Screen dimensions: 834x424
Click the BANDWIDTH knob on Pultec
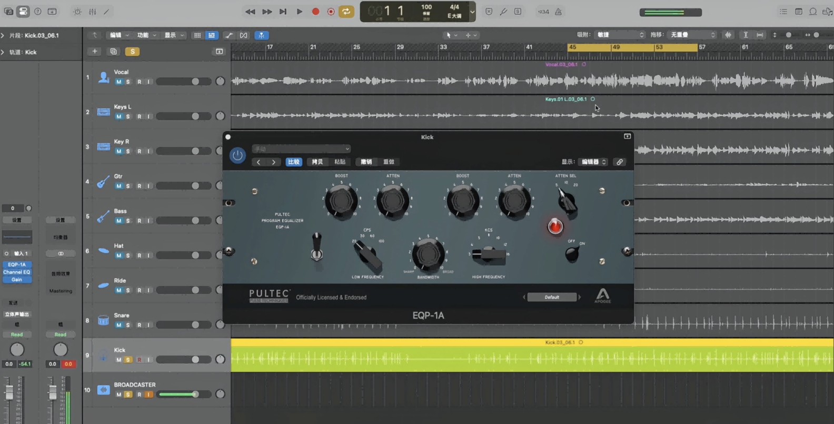428,254
